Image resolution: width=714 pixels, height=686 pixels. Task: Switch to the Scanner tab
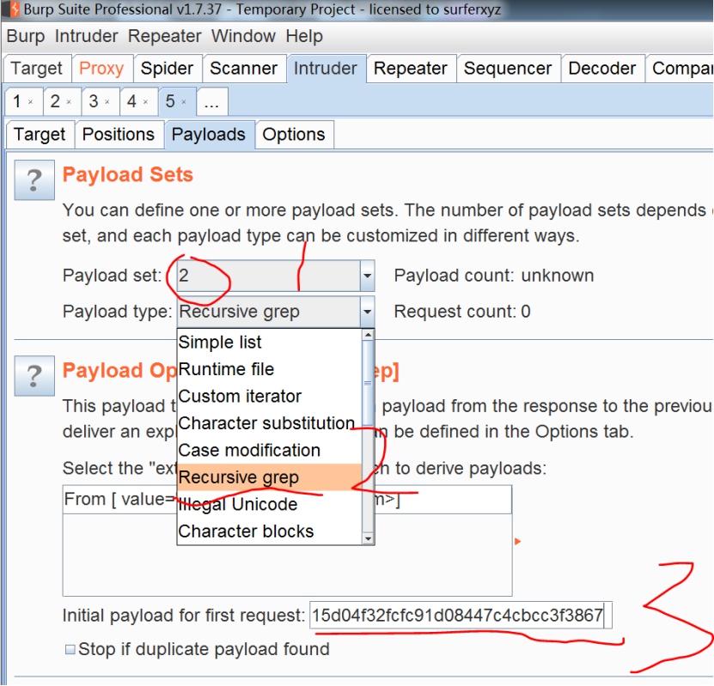click(244, 69)
